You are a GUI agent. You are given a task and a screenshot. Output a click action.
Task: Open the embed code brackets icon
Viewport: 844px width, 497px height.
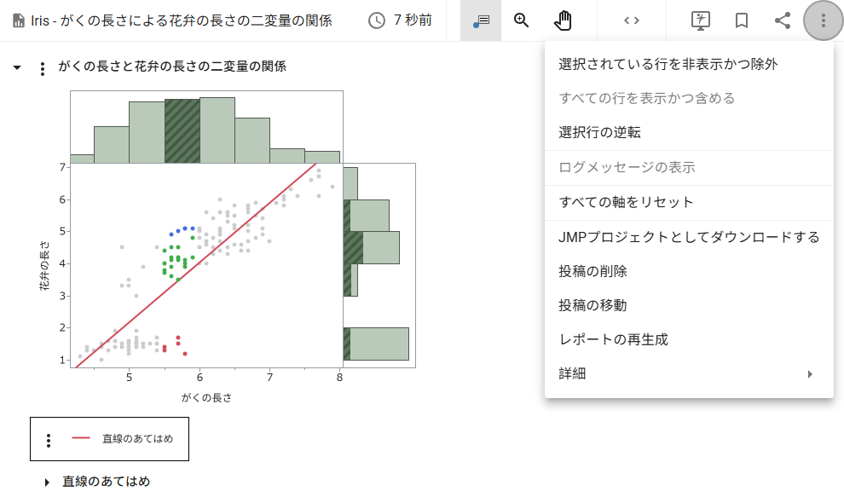(x=632, y=20)
